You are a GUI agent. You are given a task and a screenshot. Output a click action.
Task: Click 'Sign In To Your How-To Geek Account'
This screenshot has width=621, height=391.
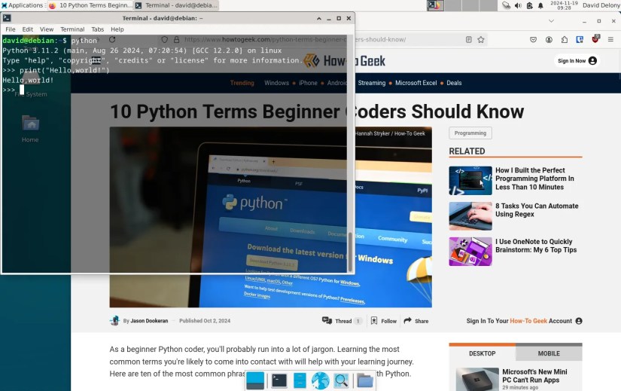(524, 321)
